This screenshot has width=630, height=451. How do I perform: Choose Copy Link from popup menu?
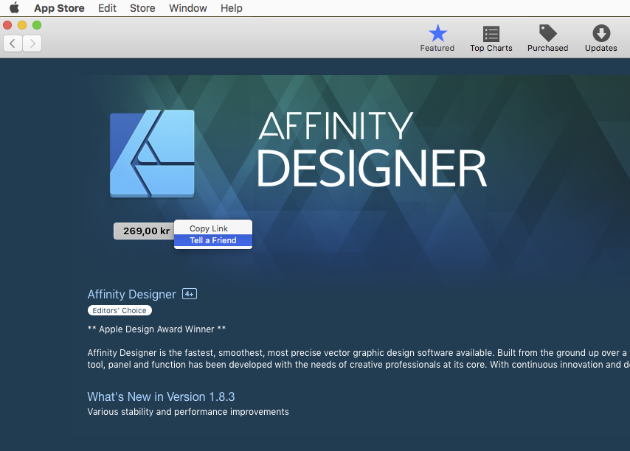213,228
